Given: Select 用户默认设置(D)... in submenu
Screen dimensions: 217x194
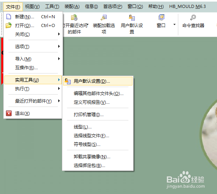Looking at the screenshot, I should 98,81.
